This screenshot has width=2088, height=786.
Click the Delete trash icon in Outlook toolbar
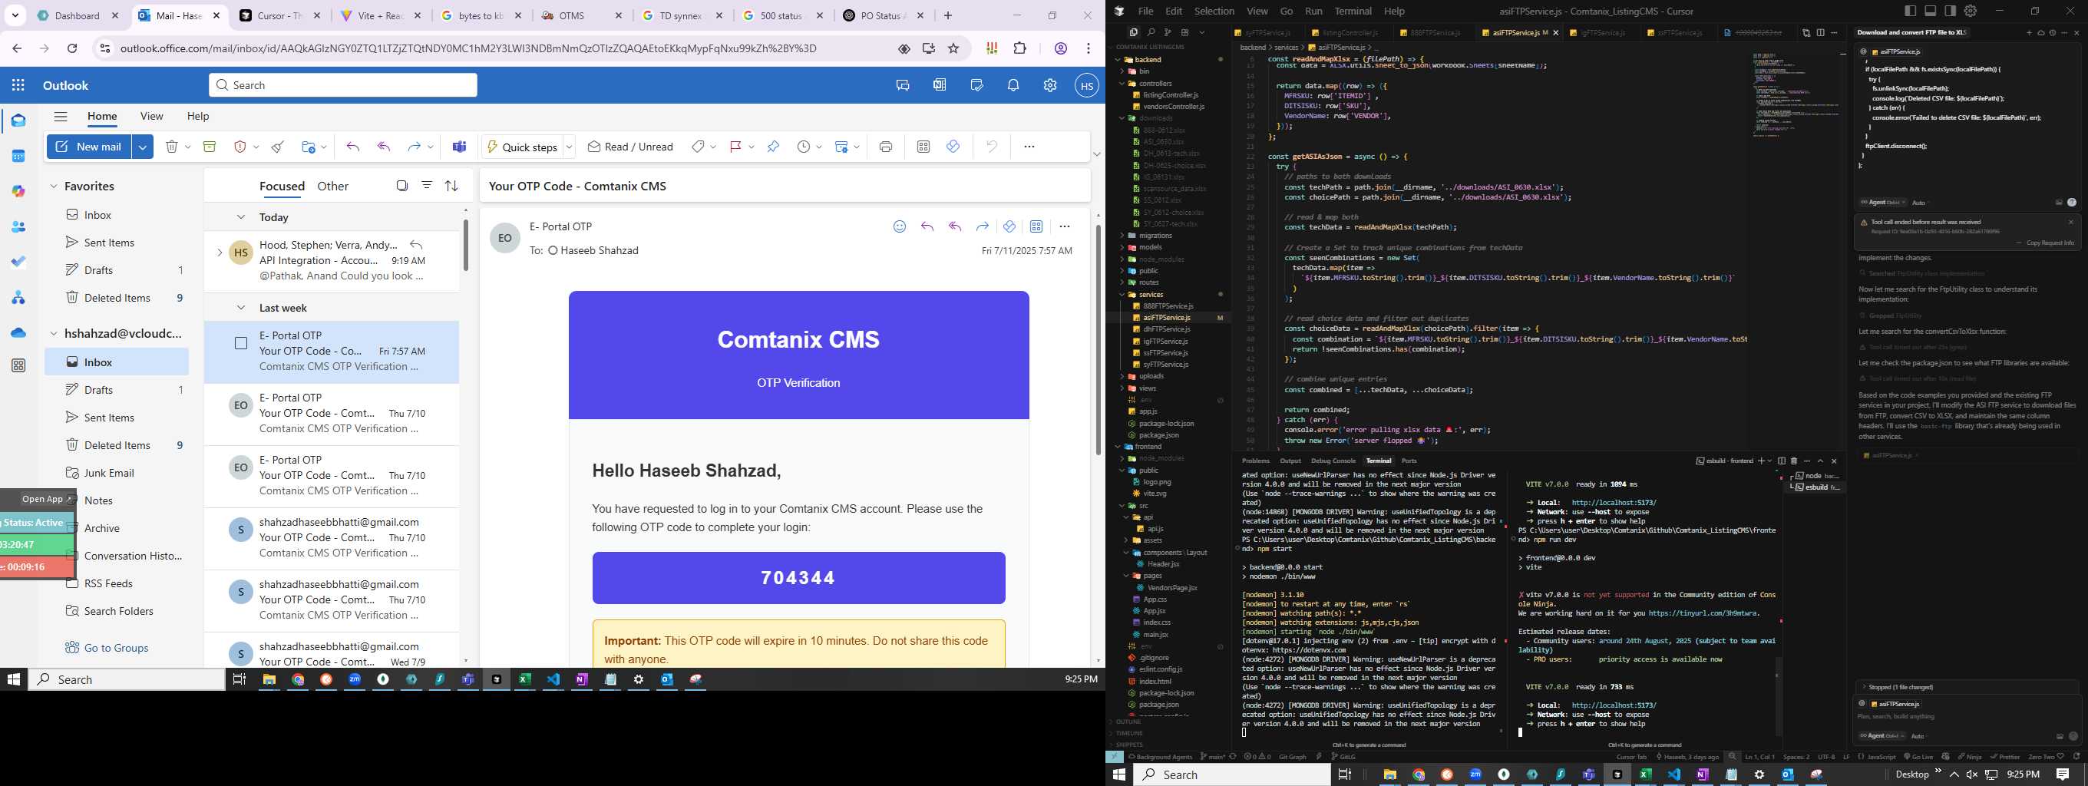(172, 147)
